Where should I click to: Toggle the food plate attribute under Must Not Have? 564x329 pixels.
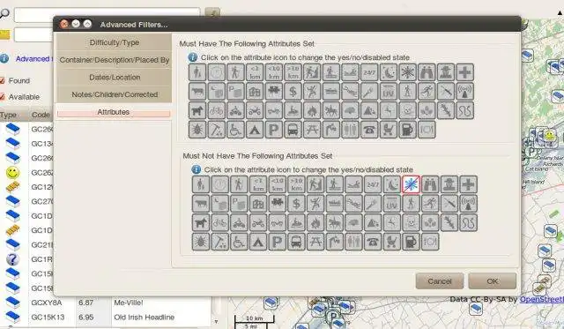point(430,242)
